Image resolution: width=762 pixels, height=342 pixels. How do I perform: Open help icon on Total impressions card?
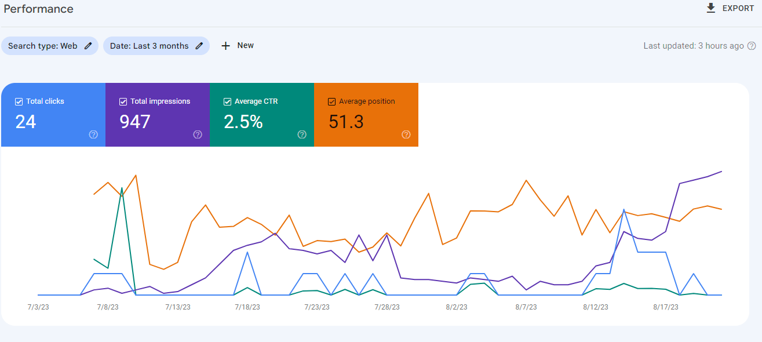198,134
